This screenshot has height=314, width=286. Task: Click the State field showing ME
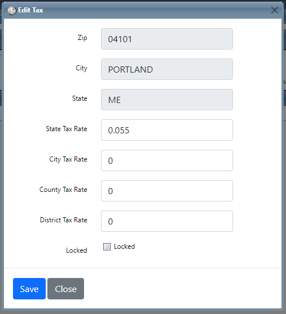(x=167, y=100)
